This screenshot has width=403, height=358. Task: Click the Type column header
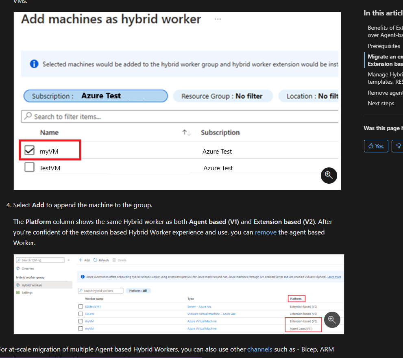point(191,299)
